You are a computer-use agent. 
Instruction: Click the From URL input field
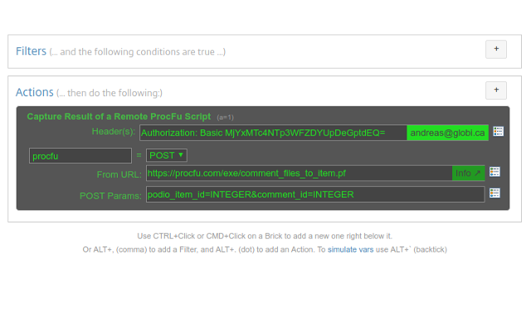299,173
